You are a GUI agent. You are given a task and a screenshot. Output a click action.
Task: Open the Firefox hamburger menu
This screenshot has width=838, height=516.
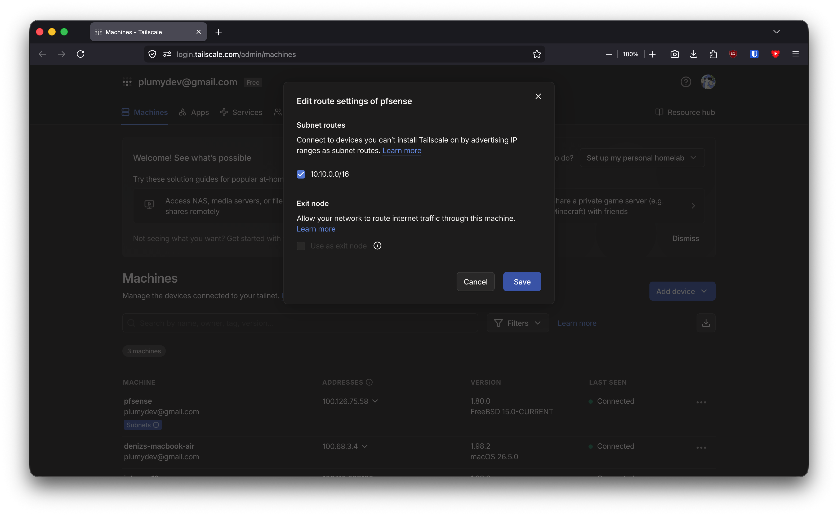pyautogui.click(x=795, y=54)
